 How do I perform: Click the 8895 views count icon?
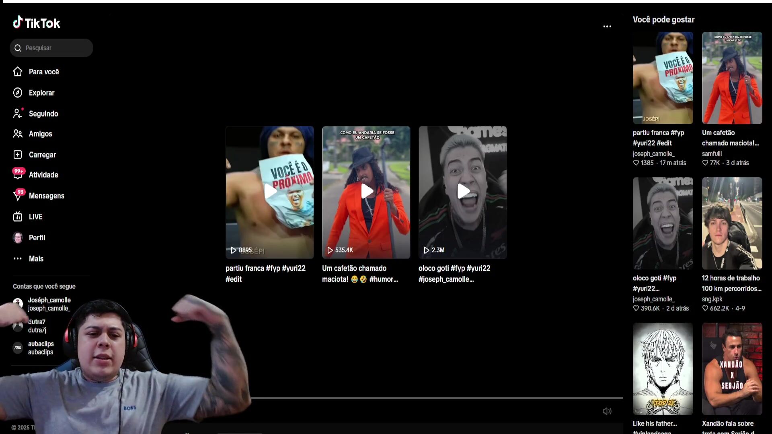[234, 250]
